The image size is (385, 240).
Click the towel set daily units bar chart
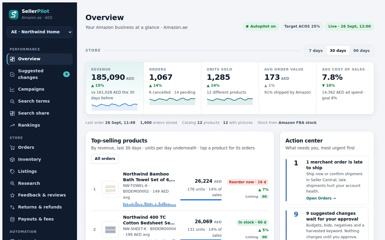click(149, 204)
